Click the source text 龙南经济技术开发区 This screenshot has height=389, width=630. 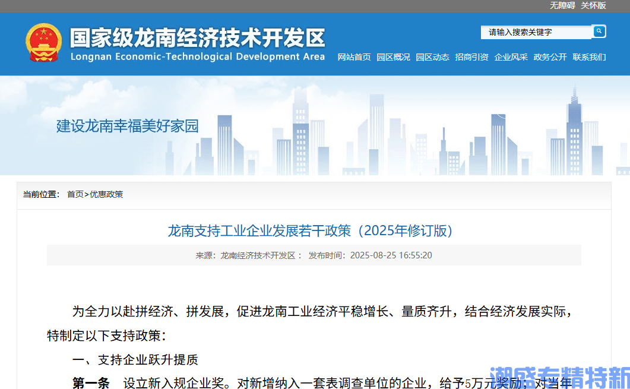(x=258, y=255)
